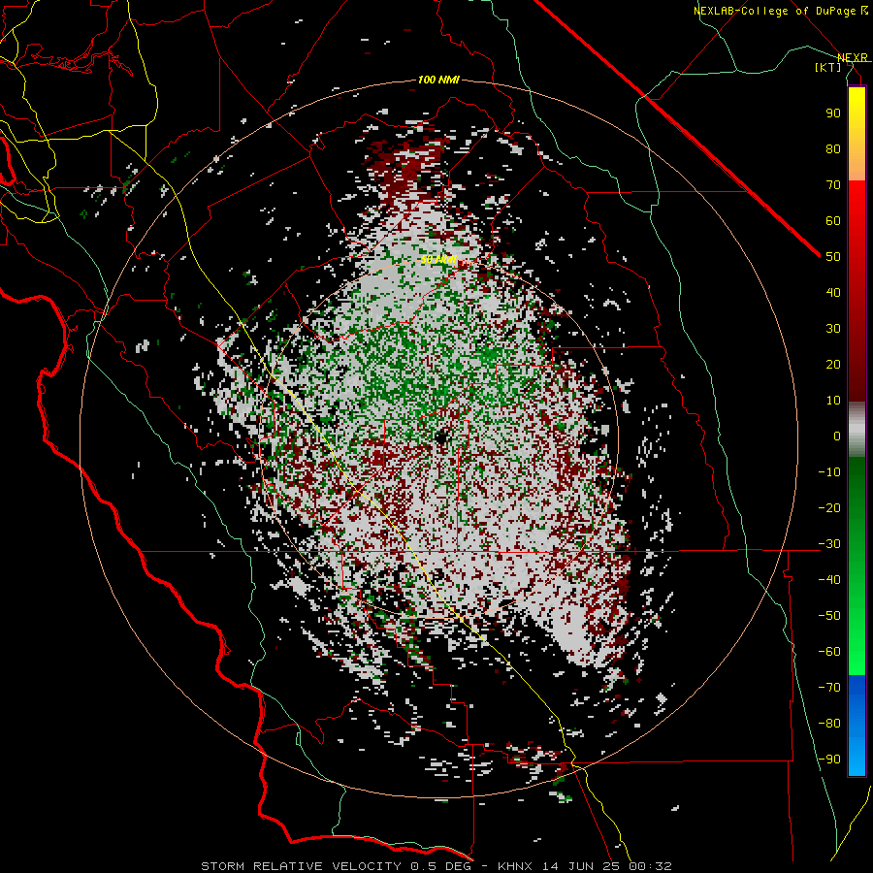This screenshot has width=873, height=873.
Task: Click the 50 value on velocity scale
Action: (833, 257)
